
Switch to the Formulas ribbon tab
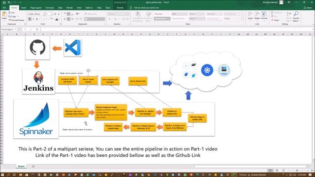(49, 8)
